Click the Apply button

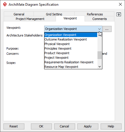pos(88,126)
